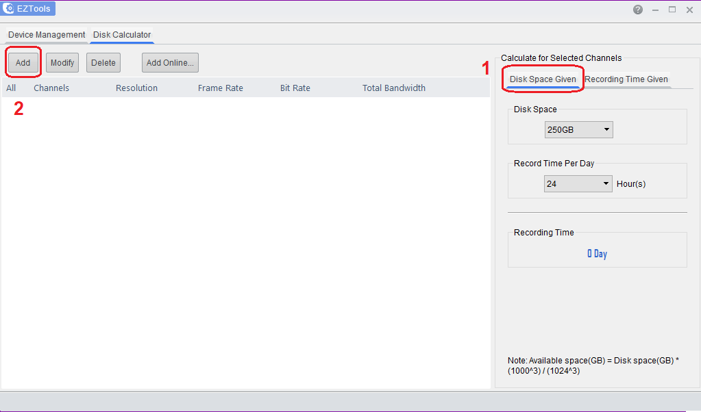Select the Recording Time Given tab
Viewport: 701px width, 412px height.
click(626, 79)
